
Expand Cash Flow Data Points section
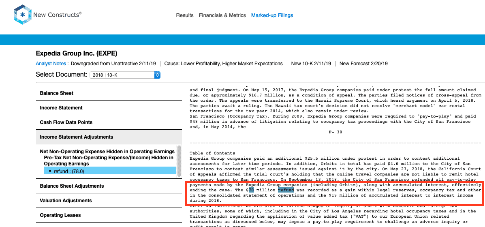(x=109, y=122)
